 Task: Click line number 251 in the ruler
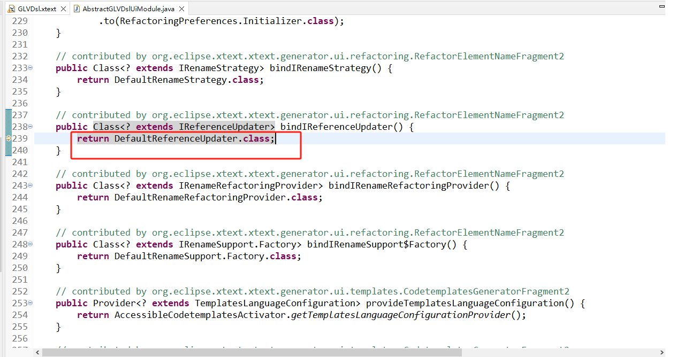tap(19, 280)
